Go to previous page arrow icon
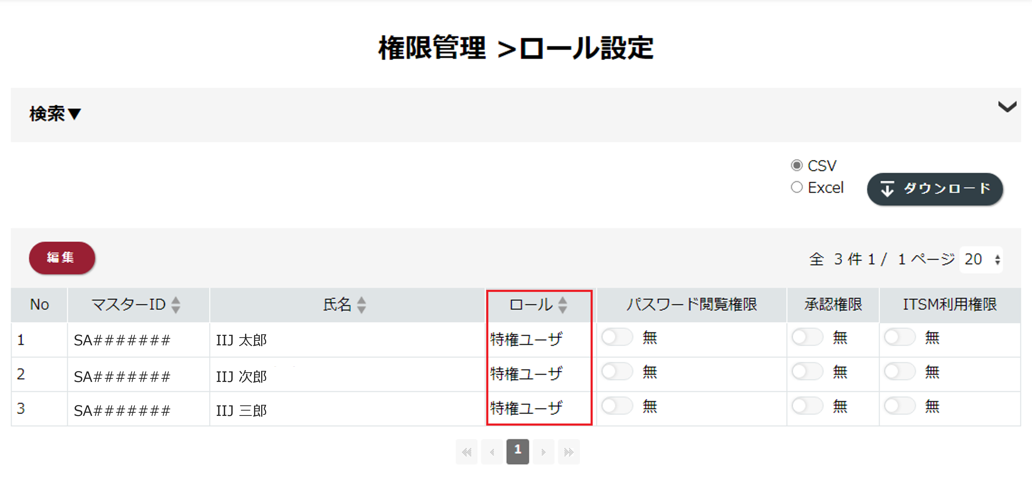Image resolution: width=1032 pixels, height=478 pixels. coord(492,452)
